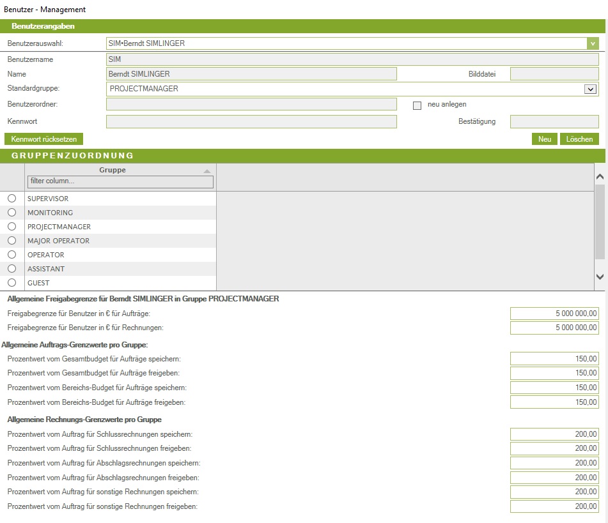
Task: Click the Bilddatei input field
Action: 554,74
